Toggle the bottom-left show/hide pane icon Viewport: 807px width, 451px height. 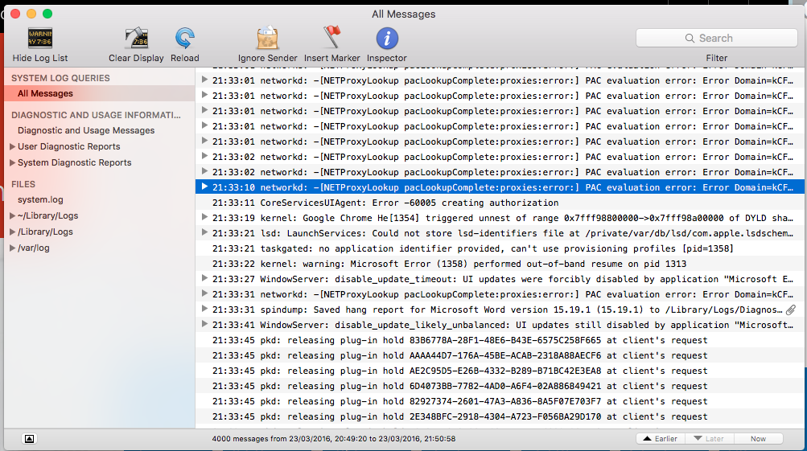click(29, 439)
